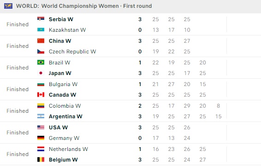Click the China flag icon
This screenshot has height=168, width=261.
[x=41, y=41]
